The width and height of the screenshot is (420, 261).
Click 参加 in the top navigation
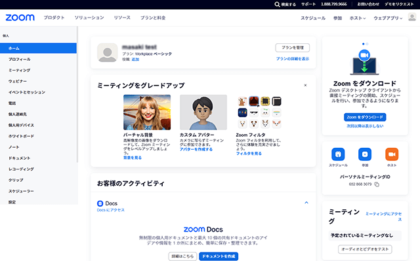pyautogui.click(x=337, y=18)
